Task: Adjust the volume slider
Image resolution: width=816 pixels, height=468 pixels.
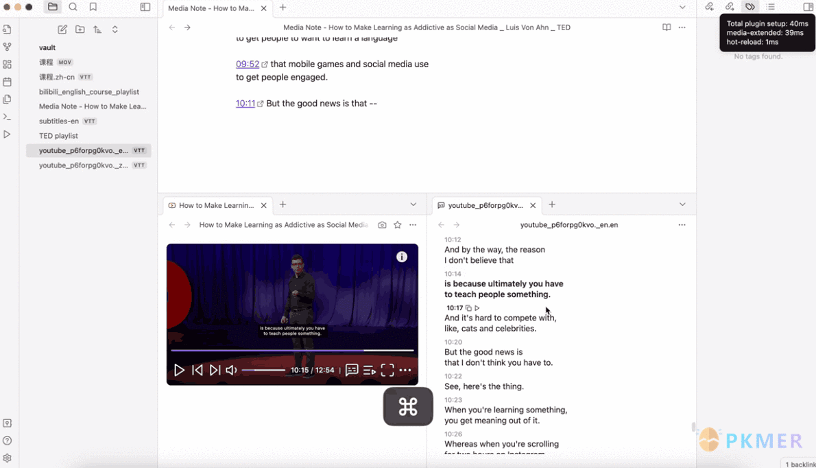Action: point(263,370)
